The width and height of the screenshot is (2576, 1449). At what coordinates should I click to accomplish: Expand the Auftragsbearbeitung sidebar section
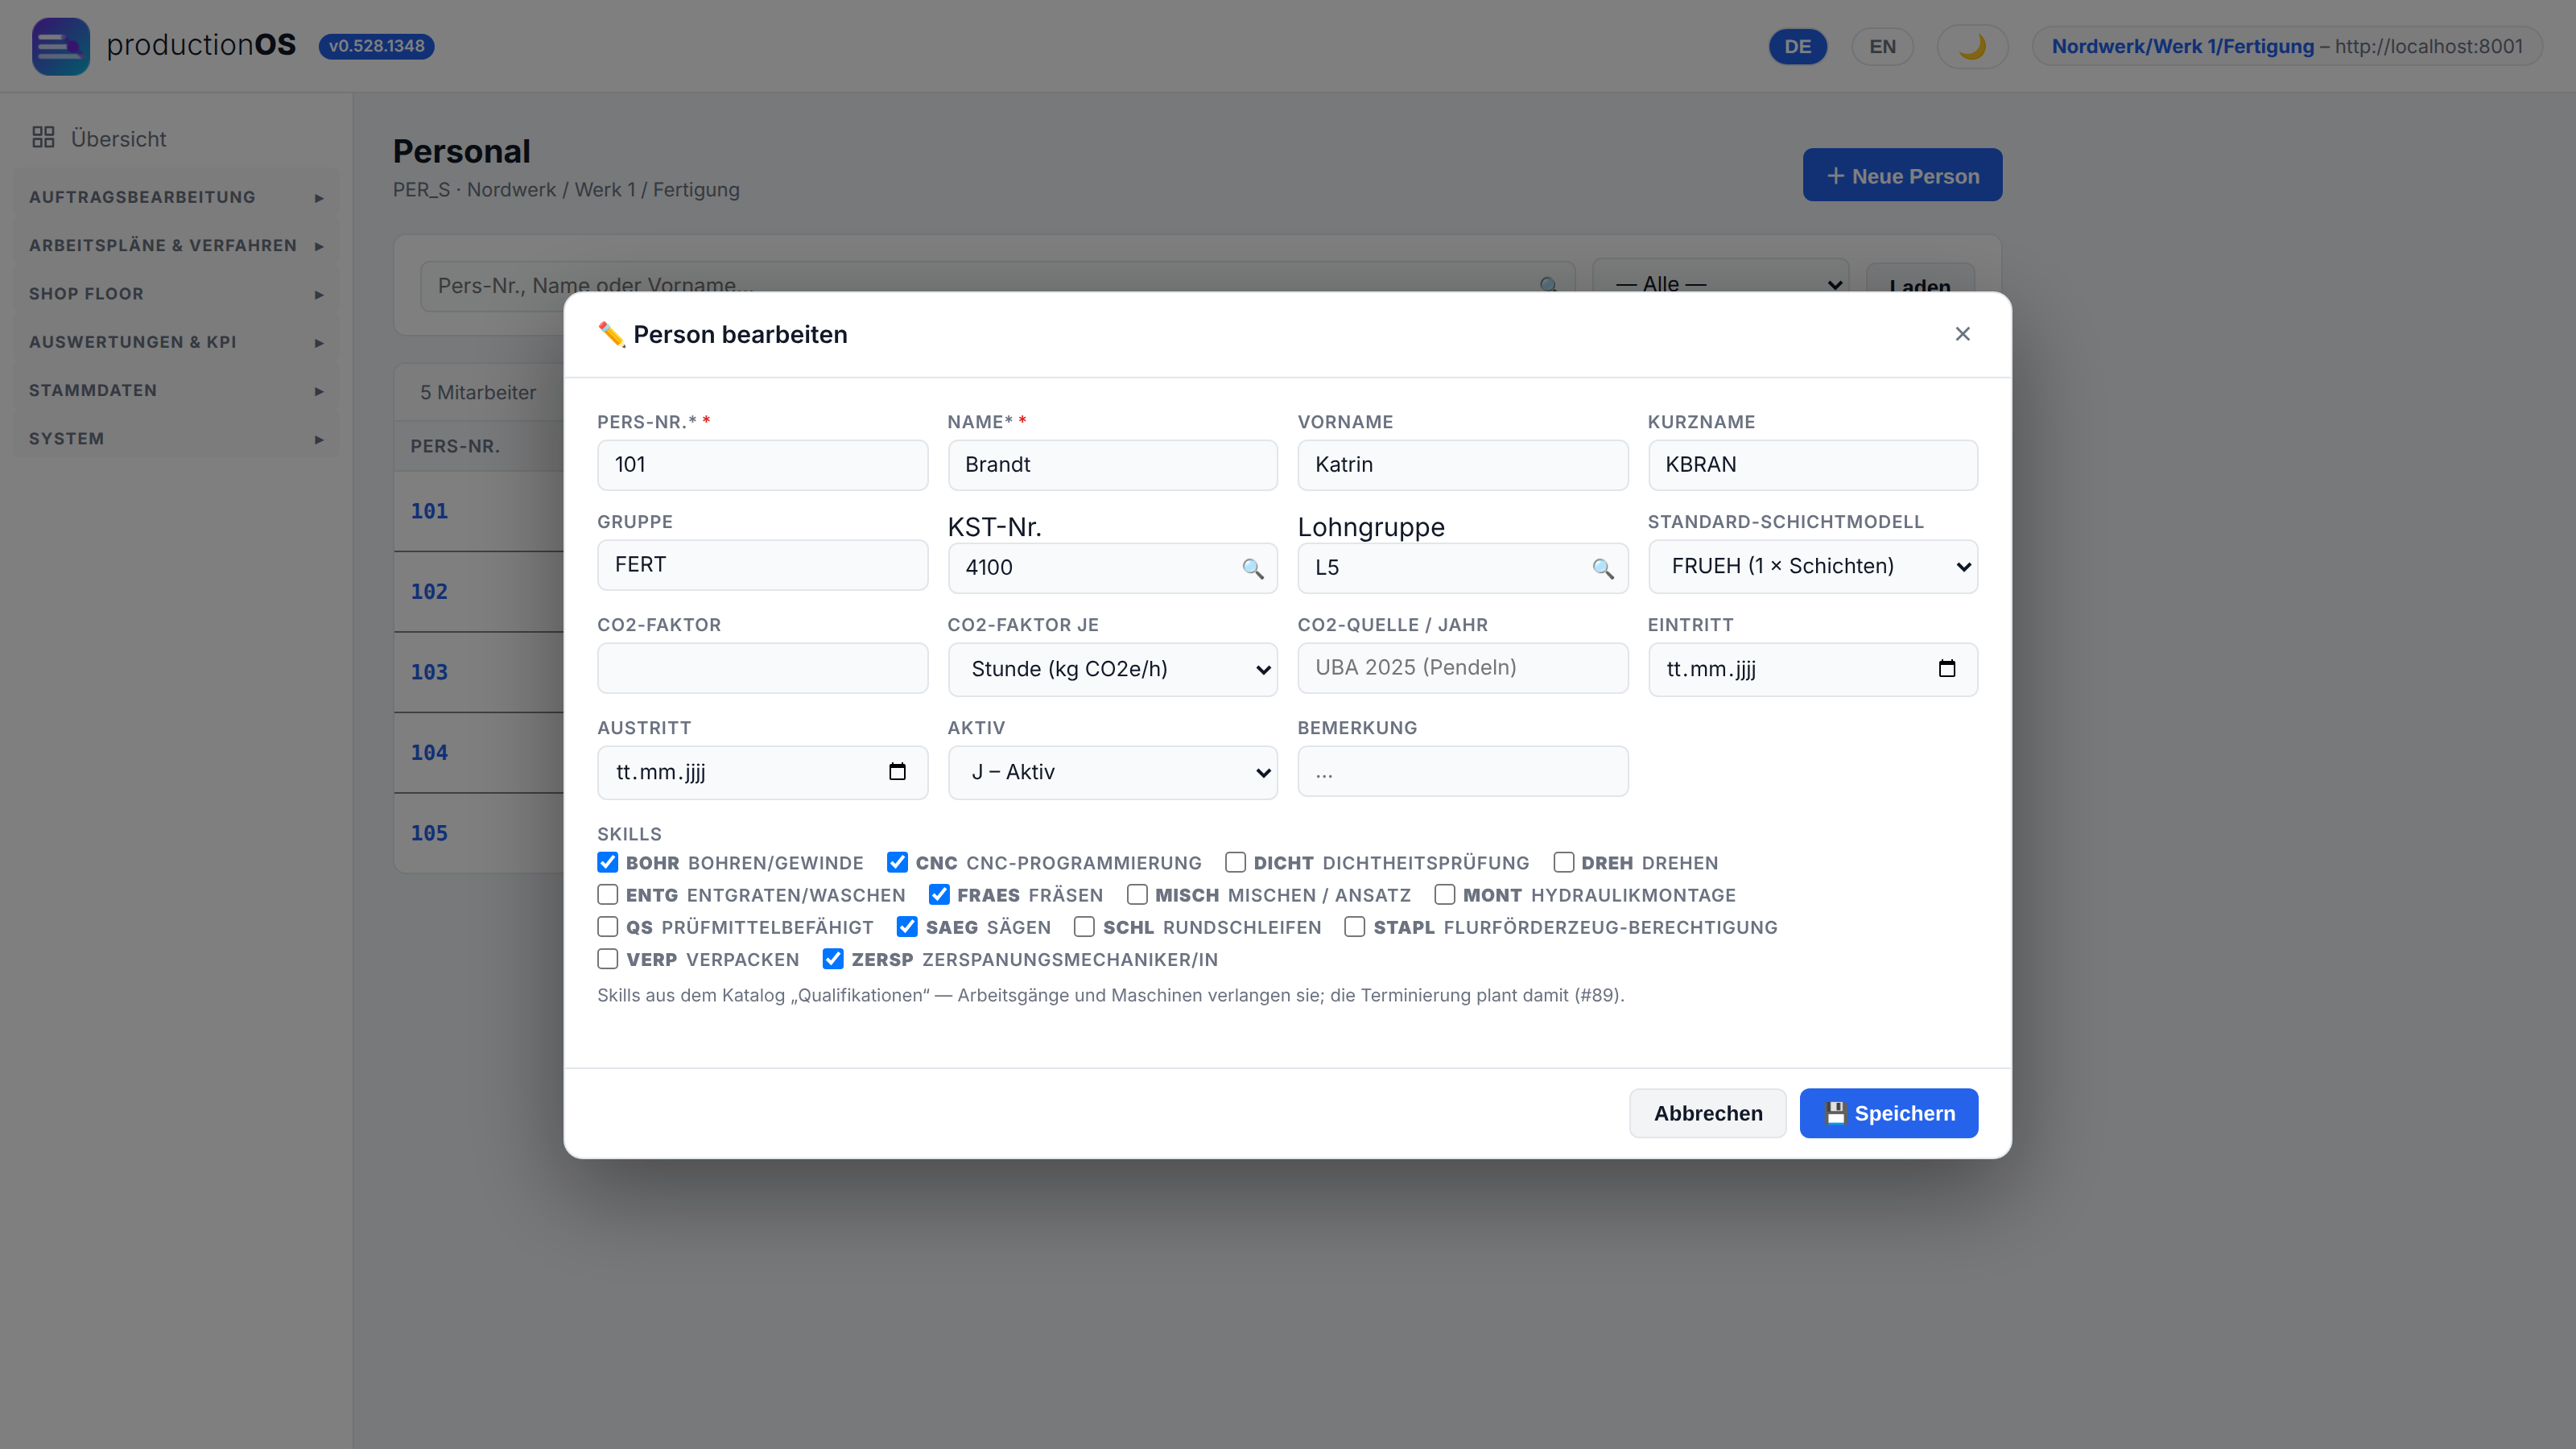click(x=176, y=197)
